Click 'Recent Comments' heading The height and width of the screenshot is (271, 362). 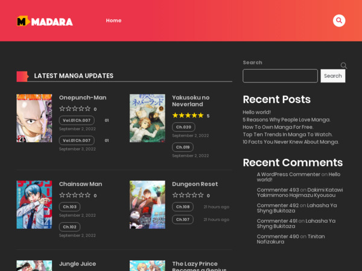coord(293,163)
